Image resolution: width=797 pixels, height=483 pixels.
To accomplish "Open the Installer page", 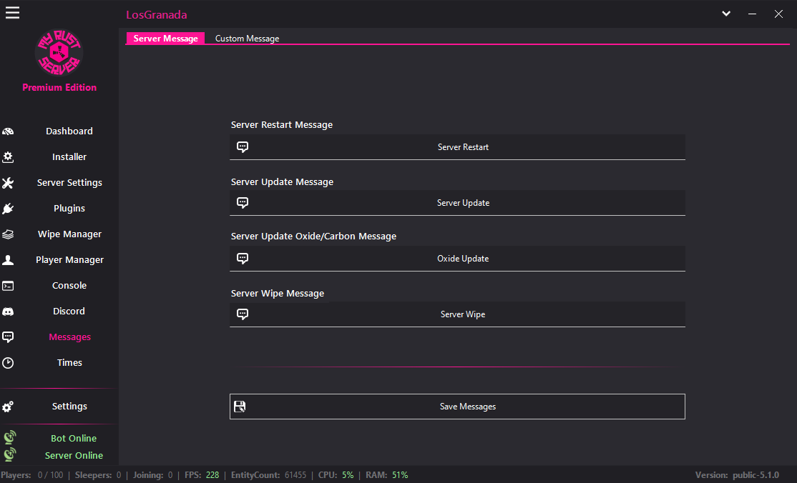I will tap(69, 157).
